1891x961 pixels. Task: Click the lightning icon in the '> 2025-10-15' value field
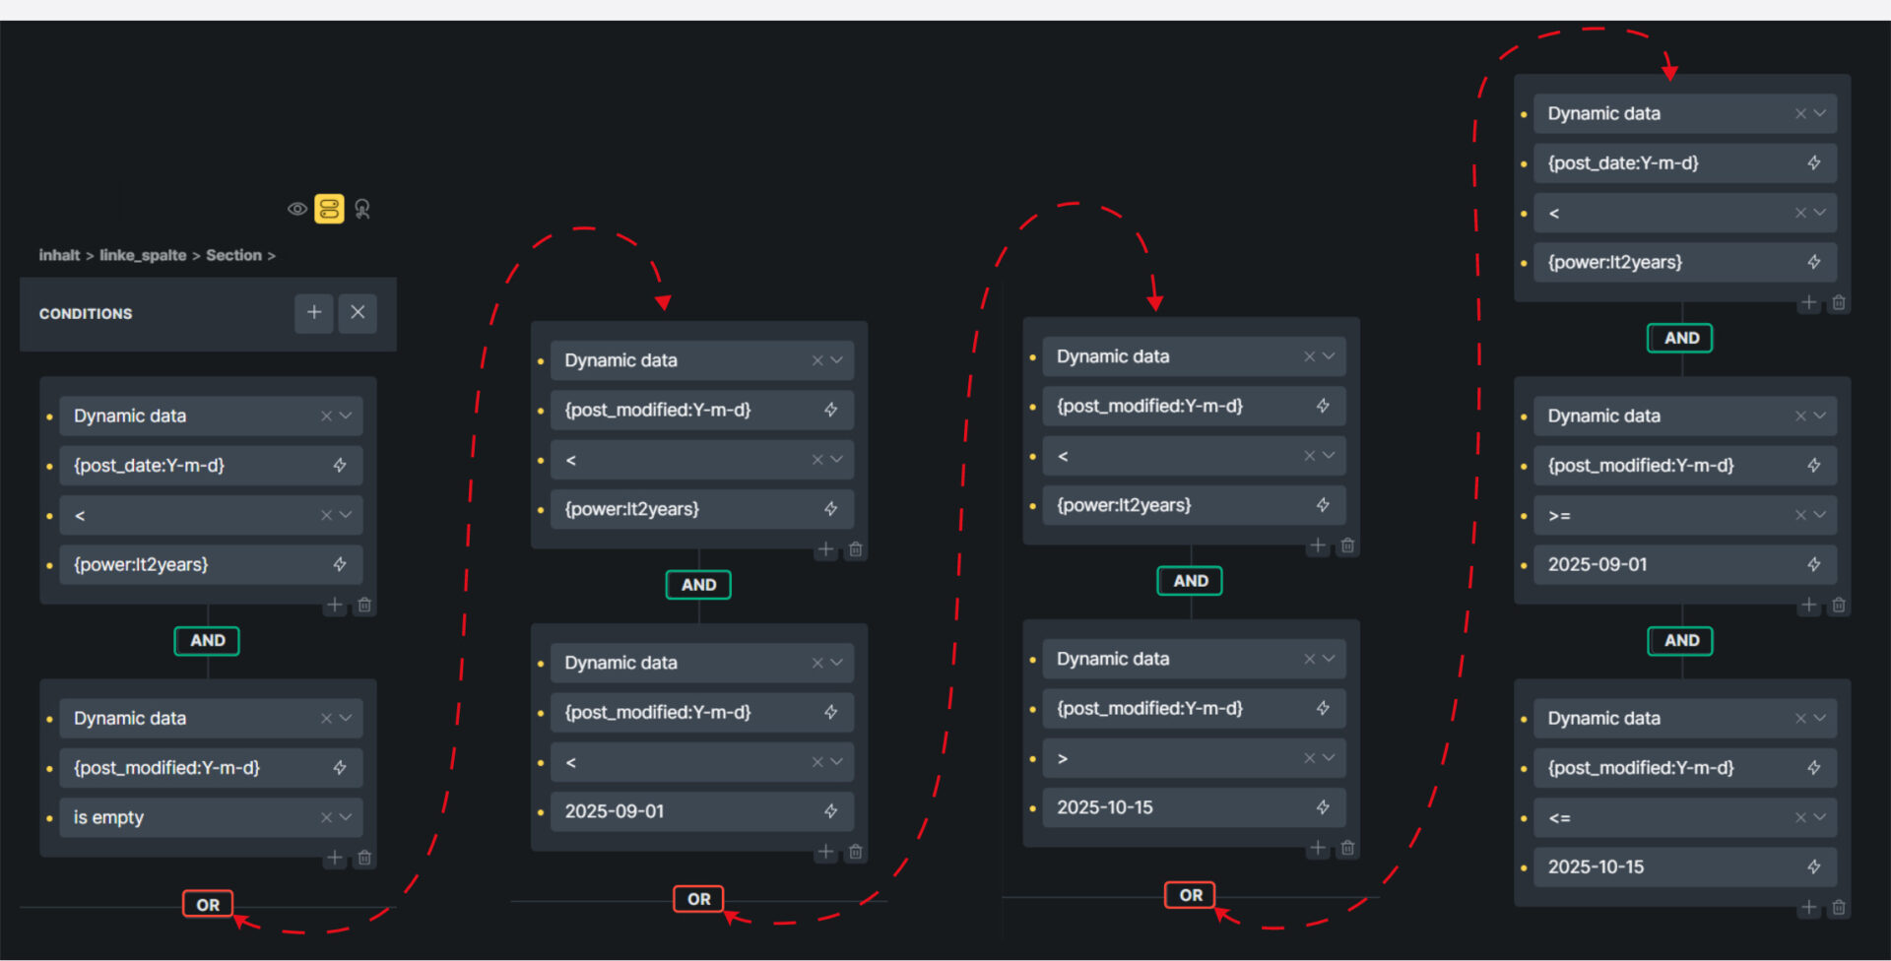click(1323, 807)
